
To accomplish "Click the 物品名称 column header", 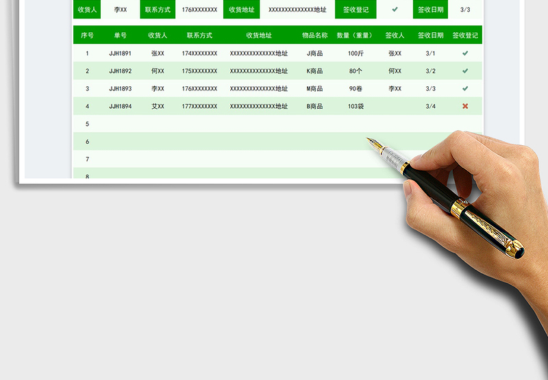I will 314,35.
